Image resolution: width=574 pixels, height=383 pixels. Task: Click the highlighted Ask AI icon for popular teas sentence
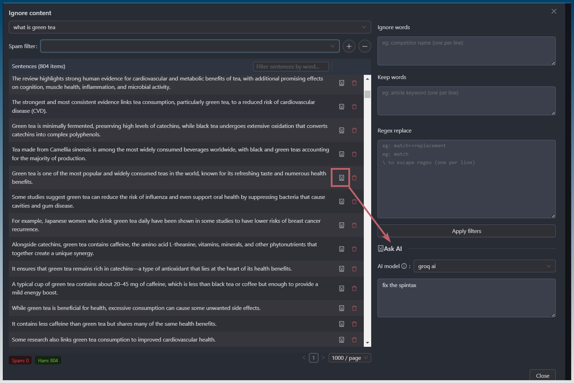coord(341,178)
